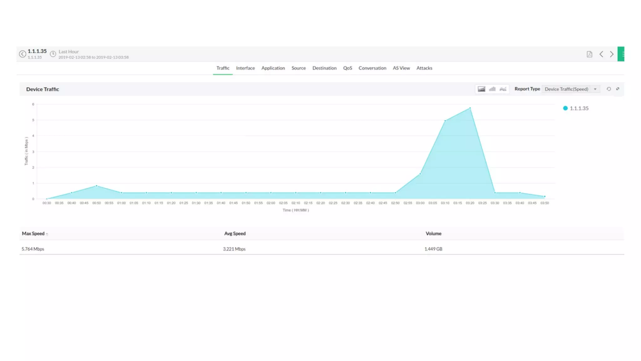Open the Attacks tab
Image resolution: width=641 pixels, height=361 pixels.
[424, 68]
